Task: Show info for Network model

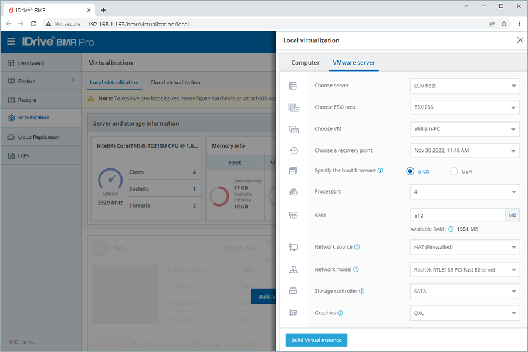Action: tap(356, 269)
